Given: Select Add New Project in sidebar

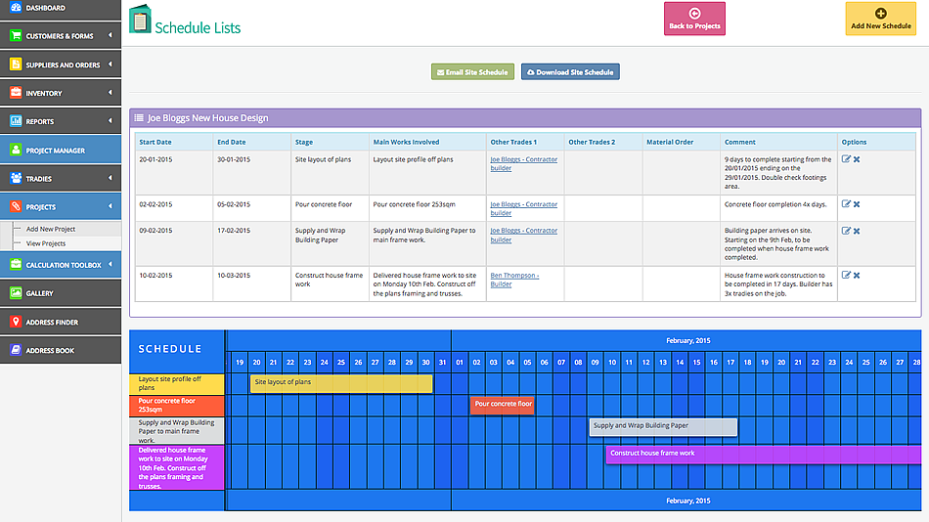Looking at the screenshot, I should click(x=50, y=229).
